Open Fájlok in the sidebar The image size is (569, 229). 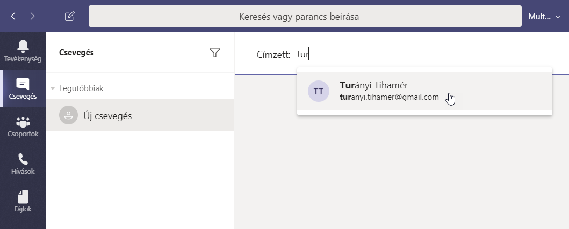(x=23, y=202)
